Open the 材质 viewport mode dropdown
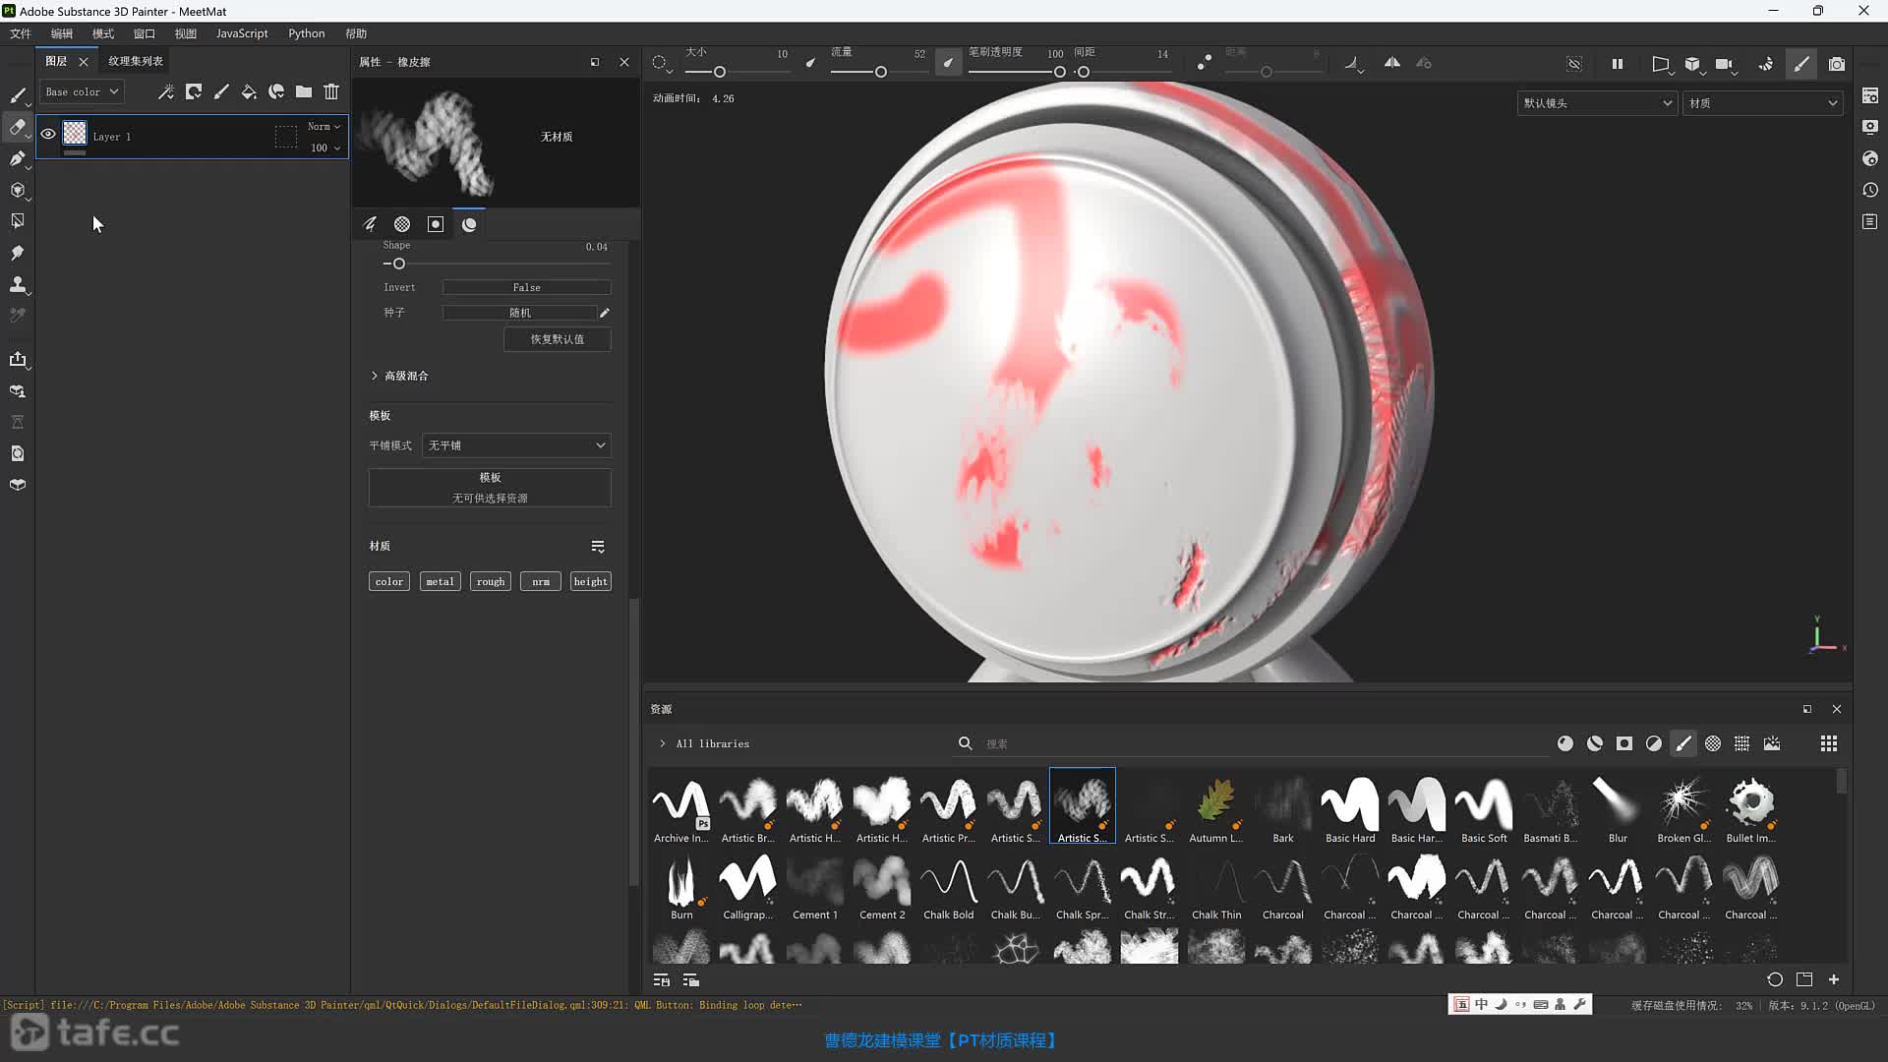 click(x=1762, y=103)
